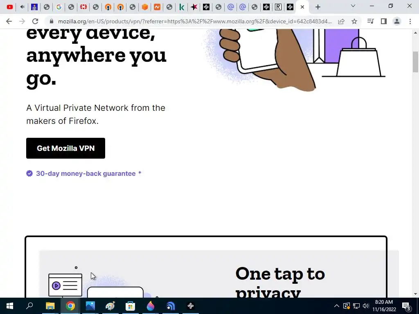Click the phone and shopping bag illustration

[294, 60]
